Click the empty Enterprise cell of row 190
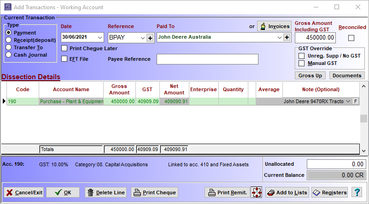Screen dimensions: 369x204 click(x=204, y=101)
